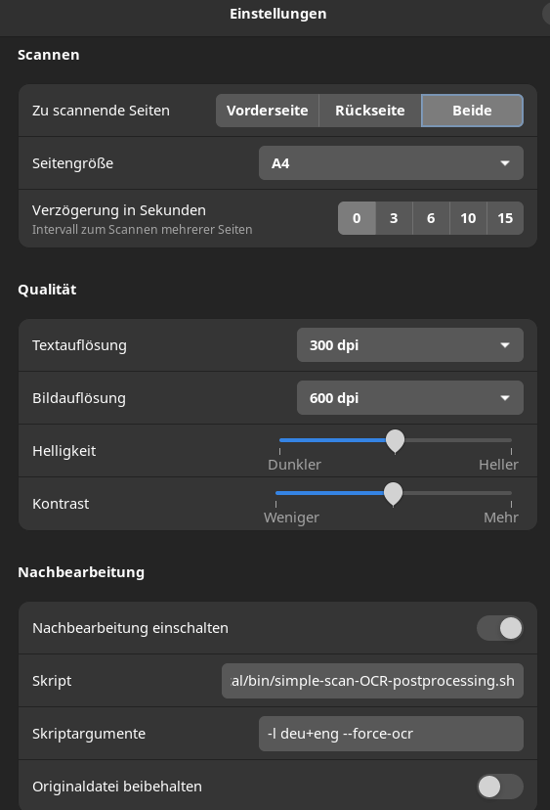550x810 pixels.
Task: Enable Originaldatei beibehalten switch
Action: (500, 787)
